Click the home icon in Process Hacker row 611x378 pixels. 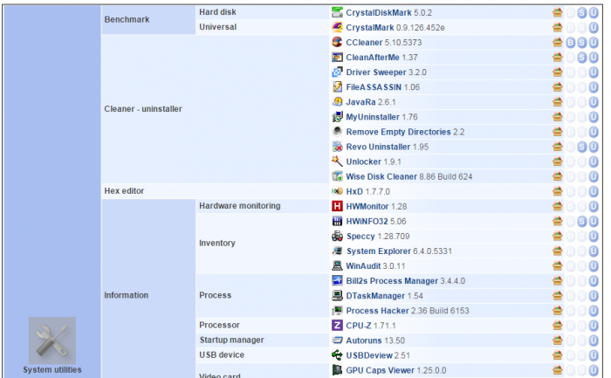(x=557, y=311)
